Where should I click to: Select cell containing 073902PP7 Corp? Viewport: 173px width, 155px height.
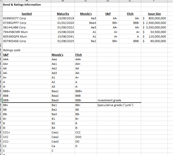(27, 23)
